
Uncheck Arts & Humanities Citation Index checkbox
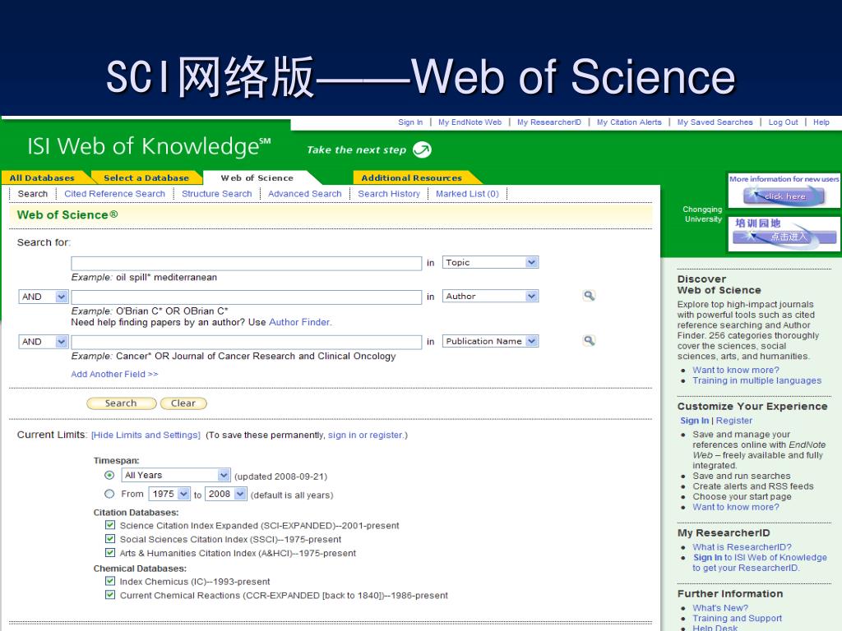click(110, 553)
